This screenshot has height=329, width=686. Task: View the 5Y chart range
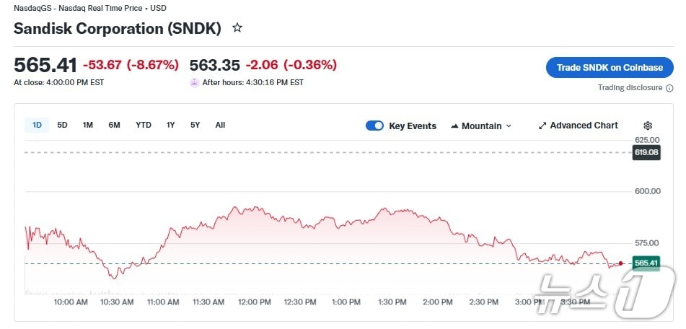point(195,125)
